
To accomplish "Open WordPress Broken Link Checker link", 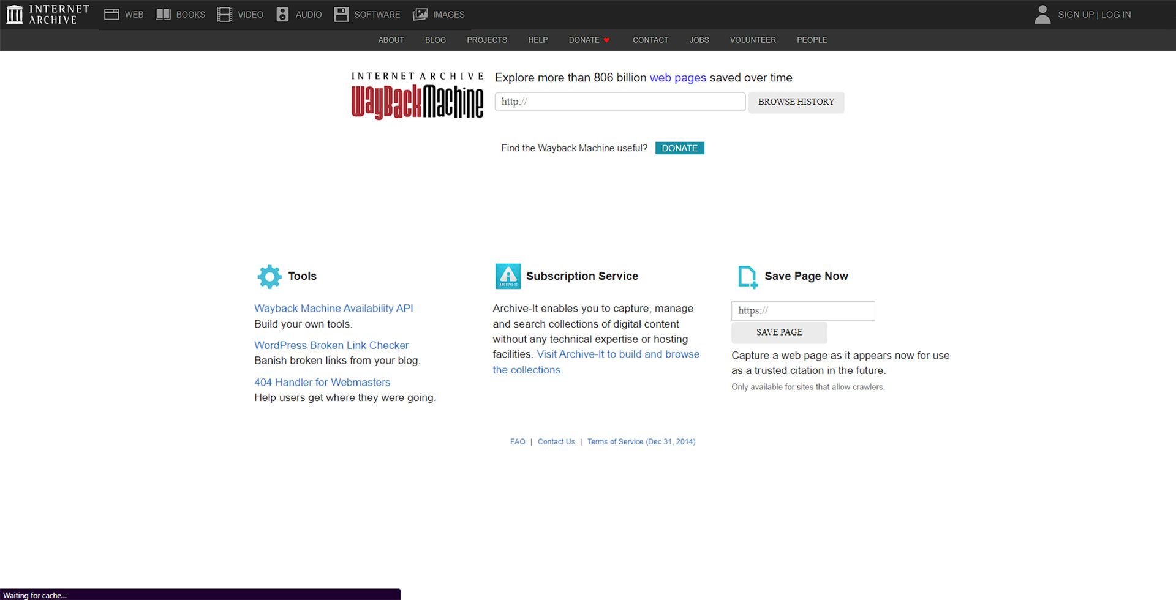I will pos(331,345).
